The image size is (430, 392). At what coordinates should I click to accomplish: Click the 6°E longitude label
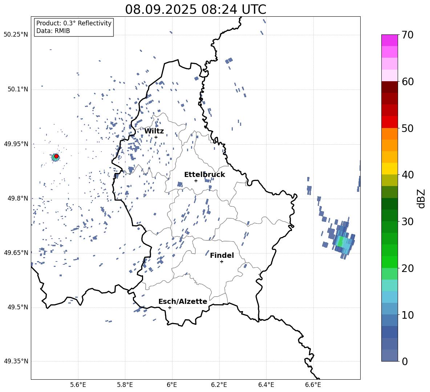pos(172,385)
